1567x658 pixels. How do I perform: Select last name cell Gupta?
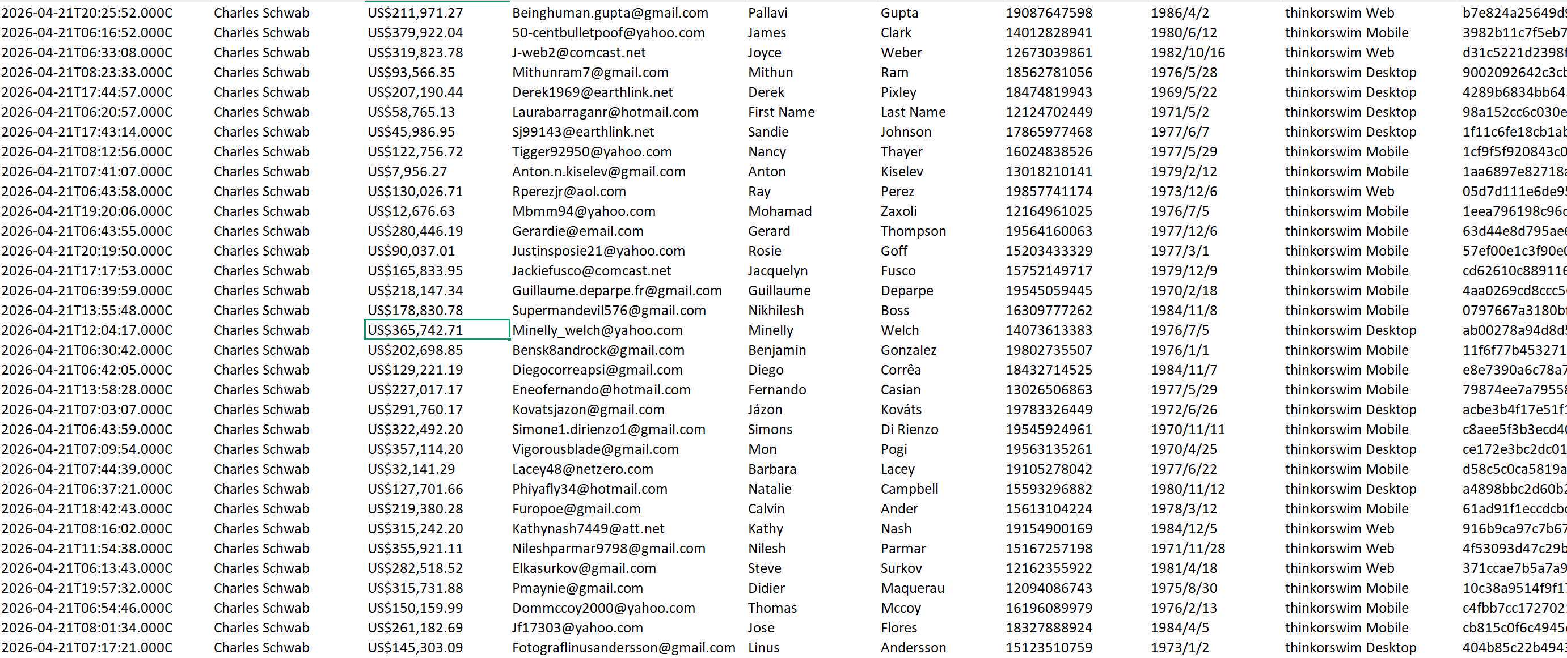point(899,13)
